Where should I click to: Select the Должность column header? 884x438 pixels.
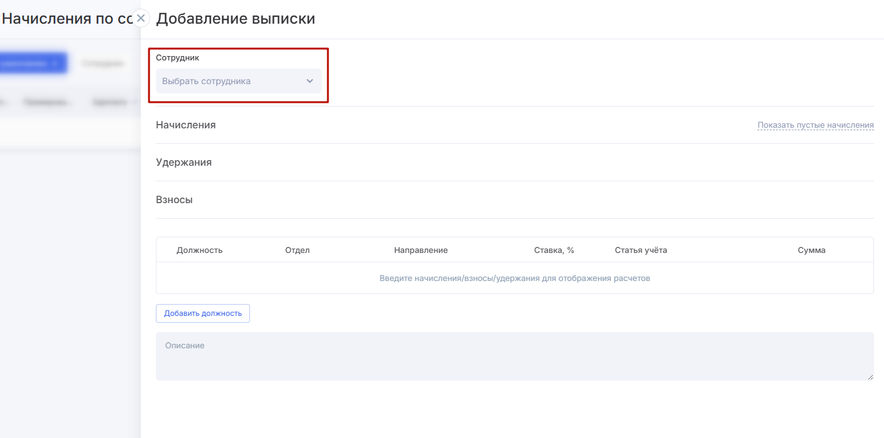click(199, 250)
